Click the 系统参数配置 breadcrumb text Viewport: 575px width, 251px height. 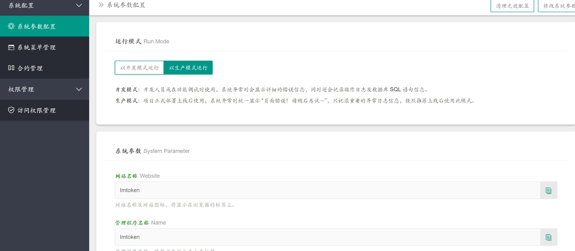pyautogui.click(x=126, y=5)
